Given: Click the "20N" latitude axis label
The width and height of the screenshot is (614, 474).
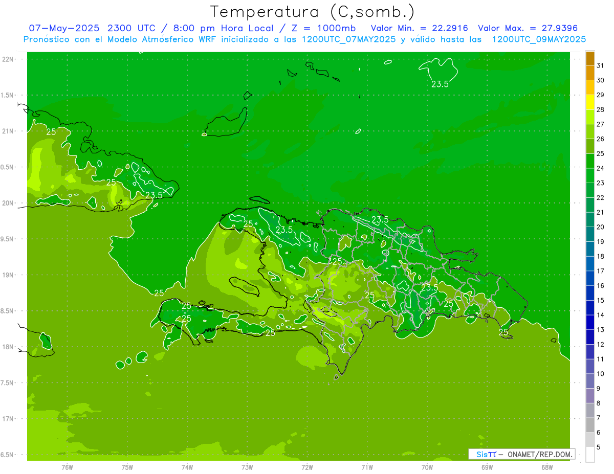Looking at the screenshot, I should tap(9, 203).
